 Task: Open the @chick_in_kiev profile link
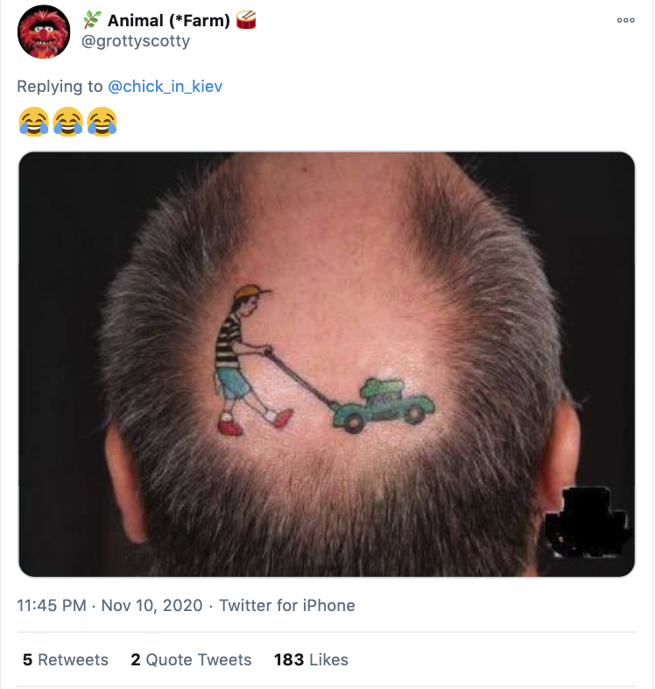(165, 87)
